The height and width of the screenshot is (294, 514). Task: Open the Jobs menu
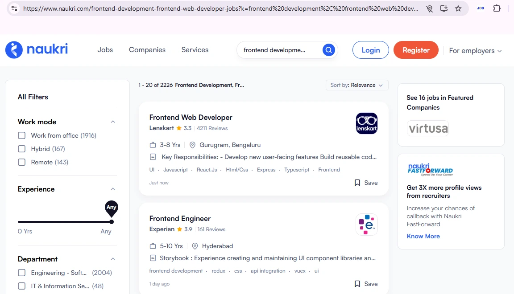(x=105, y=50)
